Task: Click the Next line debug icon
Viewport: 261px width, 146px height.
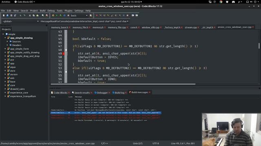Action: click(104, 15)
